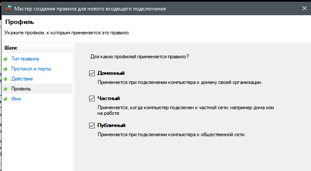The height and width of the screenshot is (171, 311).
Task: Jump to the Имя step
Action: (16, 99)
